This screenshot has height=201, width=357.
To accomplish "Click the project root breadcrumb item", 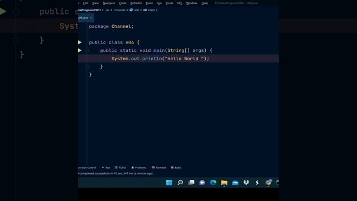I will (89, 10).
